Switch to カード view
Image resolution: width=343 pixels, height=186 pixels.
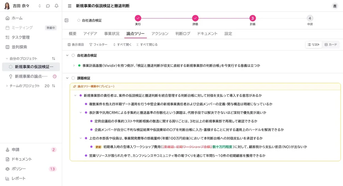pyautogui.click(x=331, y=44)
